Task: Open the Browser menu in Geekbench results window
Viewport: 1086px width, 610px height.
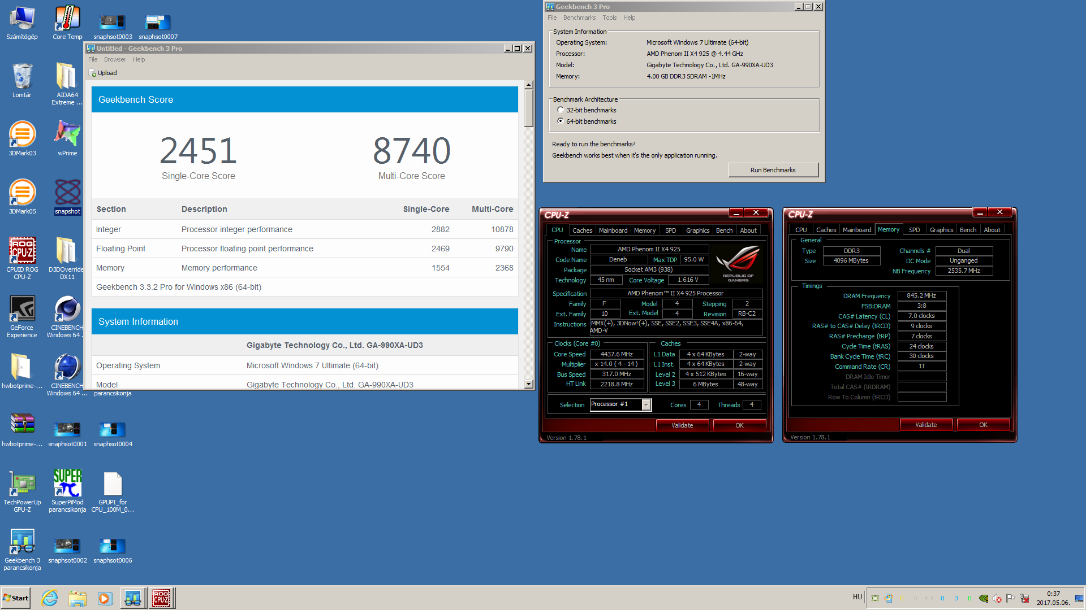Action: click(115, 59)
